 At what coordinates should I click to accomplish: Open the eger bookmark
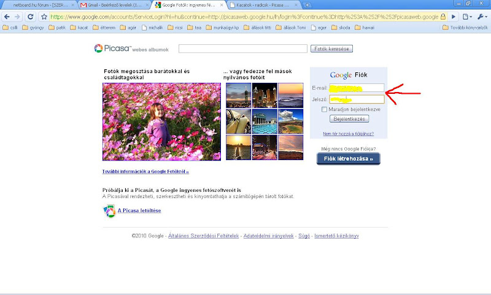(x=319, y=28)
